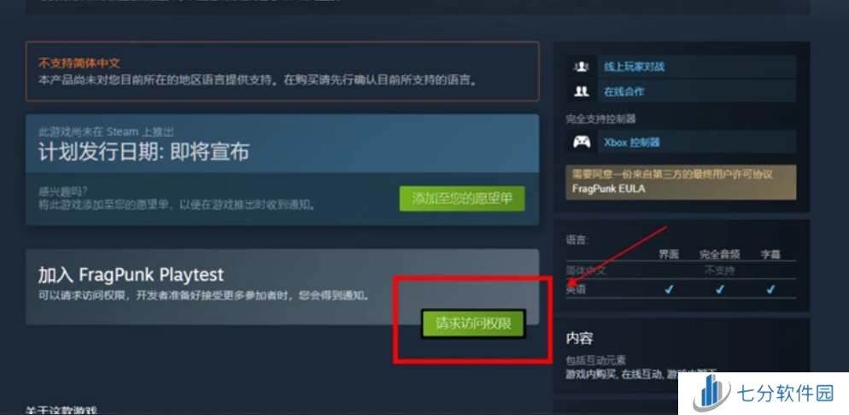This screenshot has height=415, width=849.
Task: Click the English 完全音频 checkmark
Action: pyautogui.click(x=719, y=289)
